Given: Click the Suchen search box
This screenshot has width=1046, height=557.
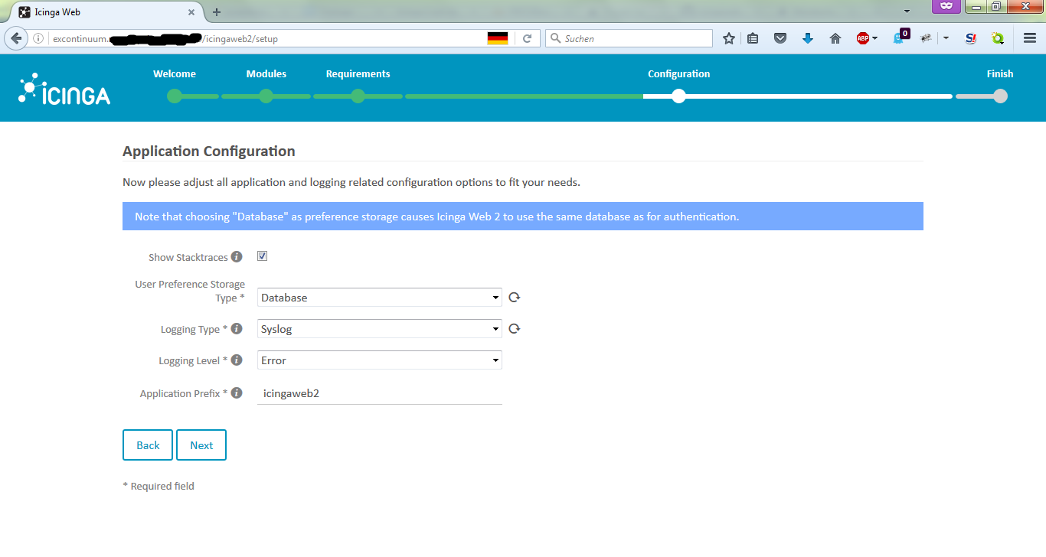Looking at the screenshot, I should [629, 38].
